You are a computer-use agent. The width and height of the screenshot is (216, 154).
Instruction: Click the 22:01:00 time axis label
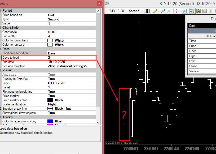click(x=192, y=149)
